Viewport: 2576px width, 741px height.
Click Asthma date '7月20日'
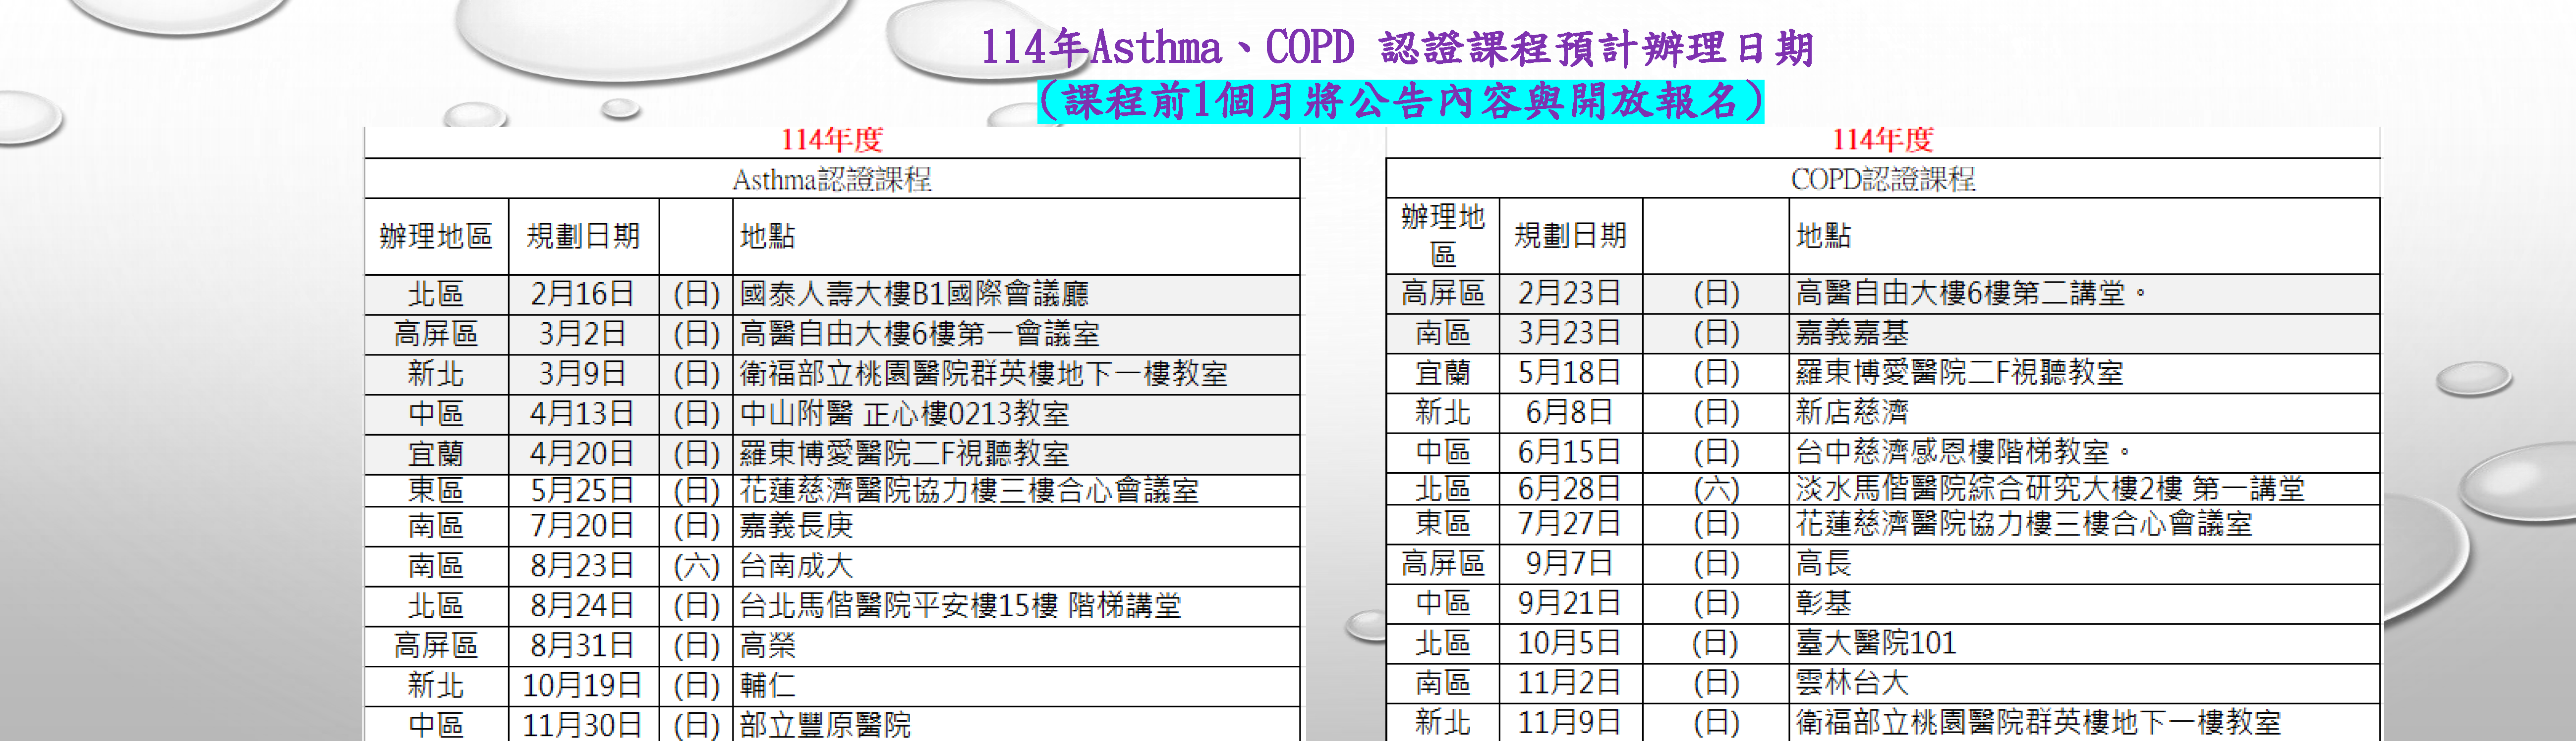(x=583, y=525)
